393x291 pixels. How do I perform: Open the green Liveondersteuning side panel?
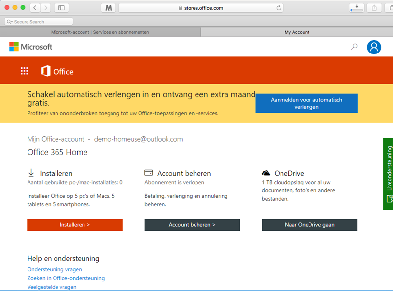click(x=388, y=174)
